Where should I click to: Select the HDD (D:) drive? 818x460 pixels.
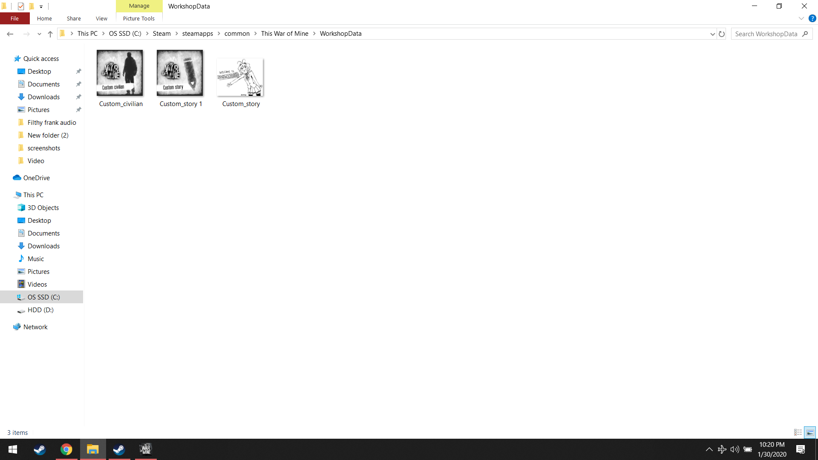pos(40,310)
